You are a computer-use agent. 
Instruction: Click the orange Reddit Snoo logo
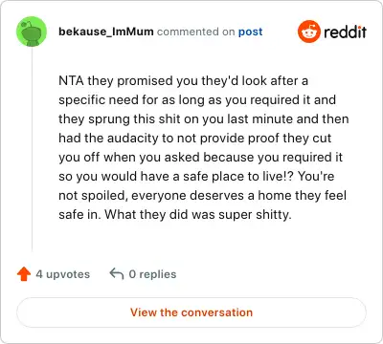308,32
